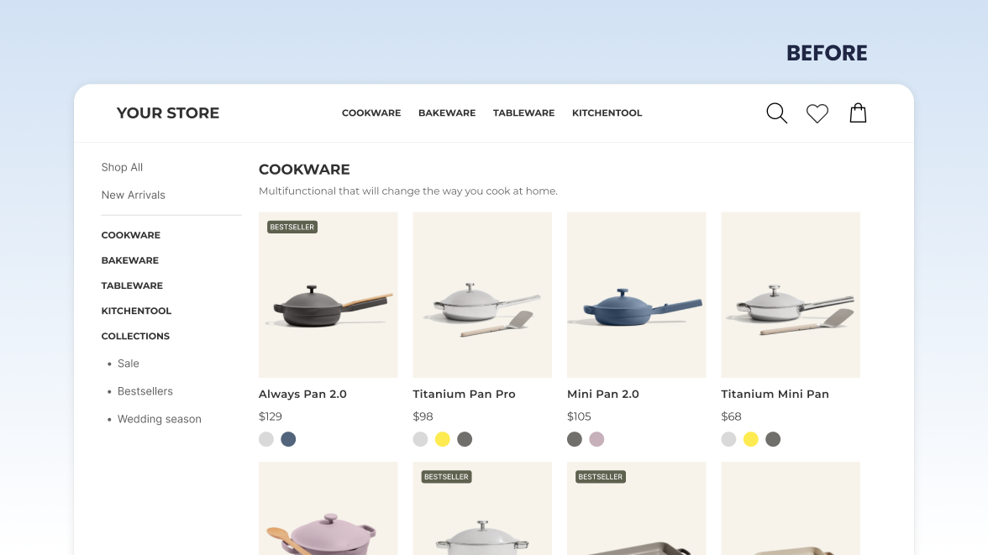The image size is (988, 555).
Task: Open New Arrivals from the sidebar
Action: [133, 195]
